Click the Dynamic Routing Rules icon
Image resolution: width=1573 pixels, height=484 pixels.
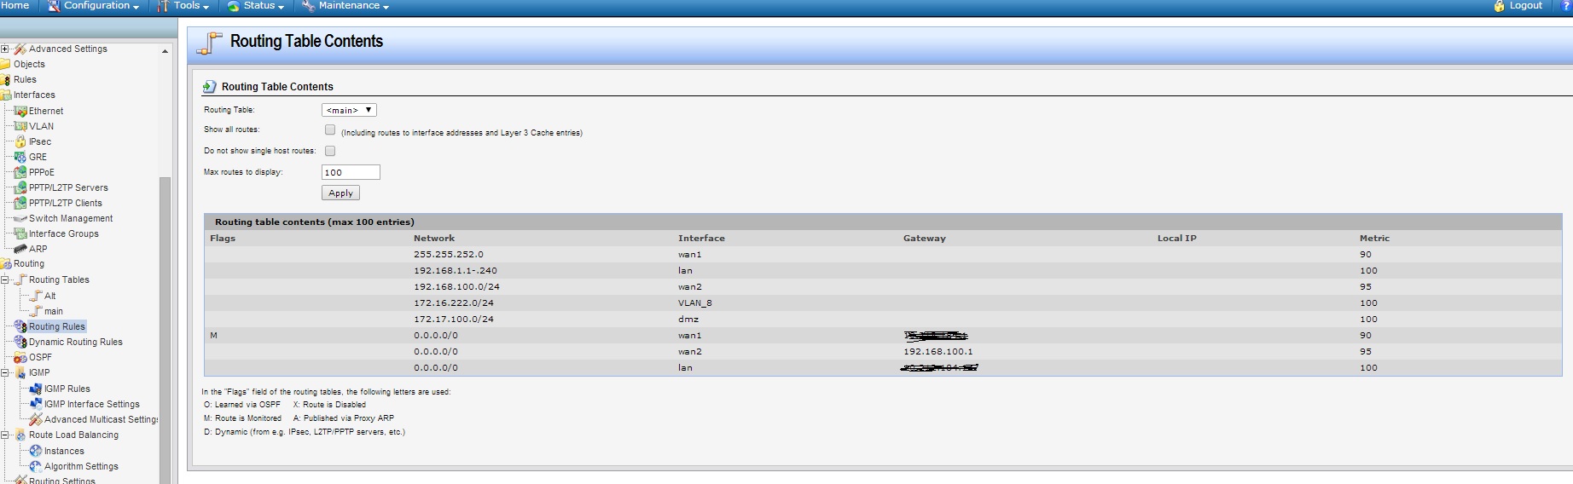(x=20, y=342)
